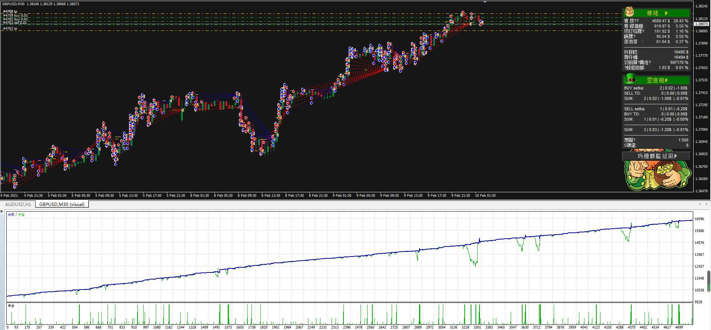Select the GBPUSD,M30 (visual) chart tab
This screenshot has height=330, width=711.
point(62,204)
